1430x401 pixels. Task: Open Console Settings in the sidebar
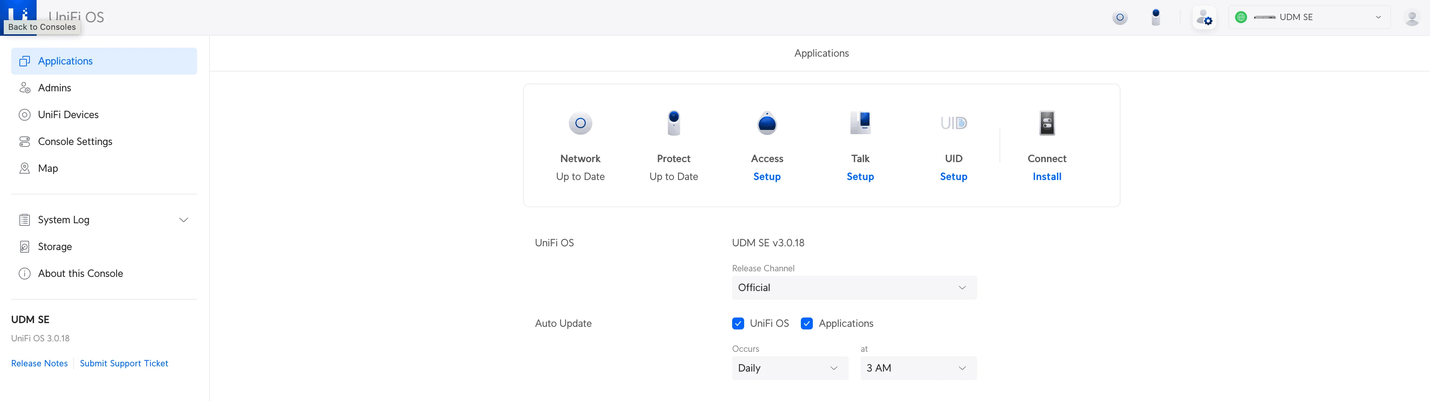(x=75, y=141)
